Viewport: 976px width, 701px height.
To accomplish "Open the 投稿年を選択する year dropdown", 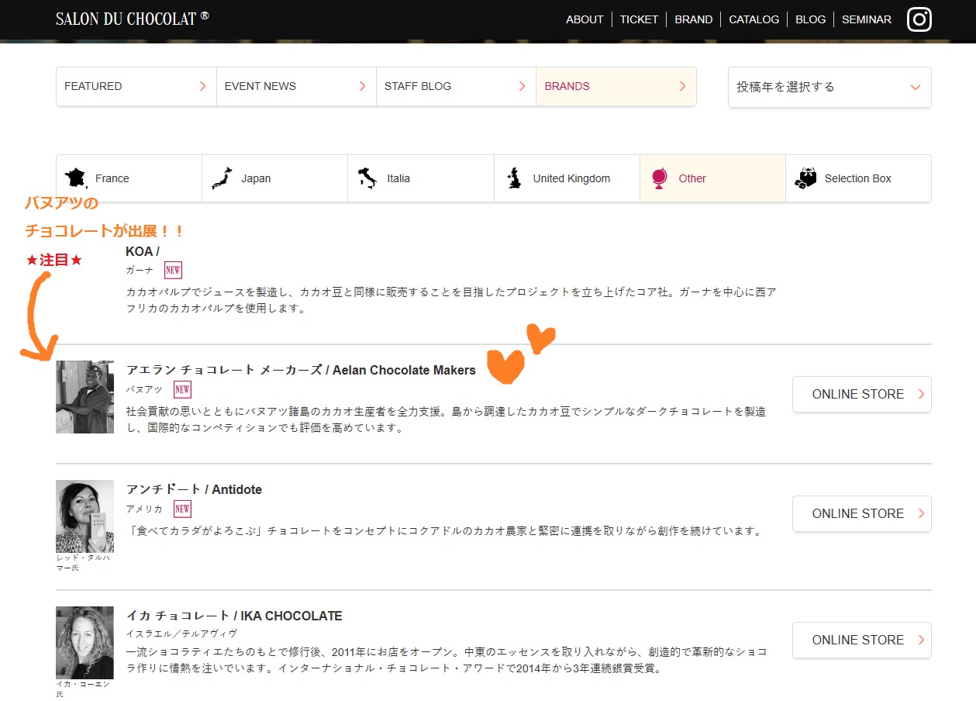I will pyautogui.click(x=829, y=87).
